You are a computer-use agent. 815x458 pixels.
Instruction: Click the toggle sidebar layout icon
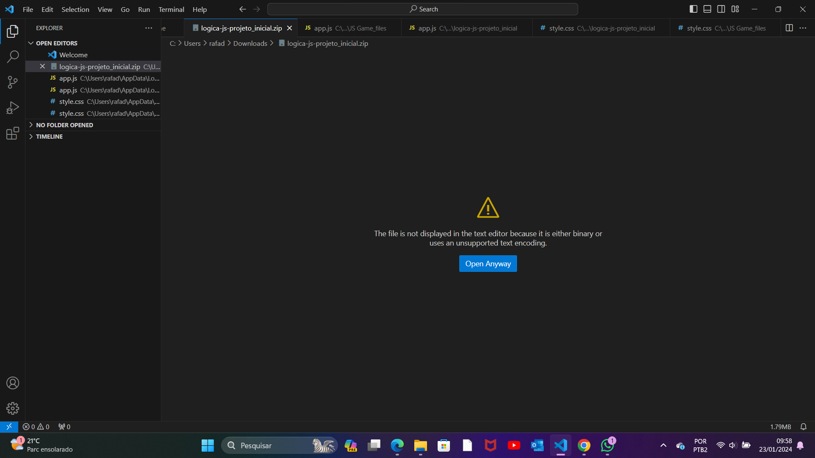694,9
